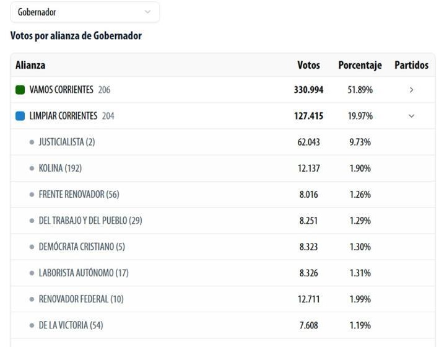Select DEMÓCRATA CRISTIANO (5) party entry

pyautogui.click(x=82, y=247)
